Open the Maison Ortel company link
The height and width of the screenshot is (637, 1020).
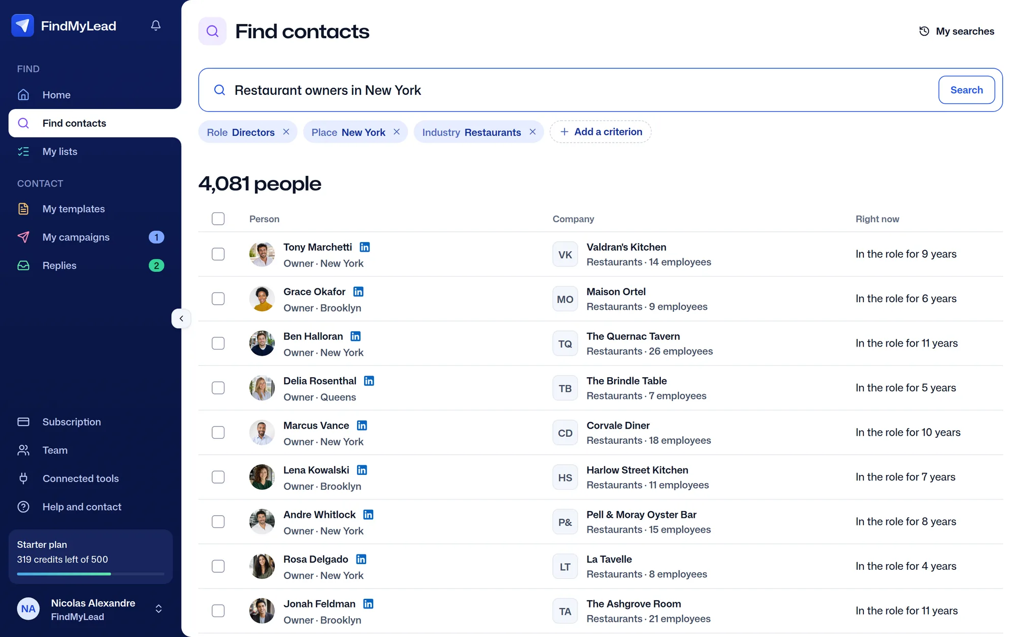[616, 292]
